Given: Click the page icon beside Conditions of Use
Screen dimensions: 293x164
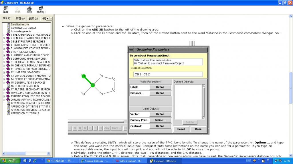Looking at the screenshot, I should 8,25.
